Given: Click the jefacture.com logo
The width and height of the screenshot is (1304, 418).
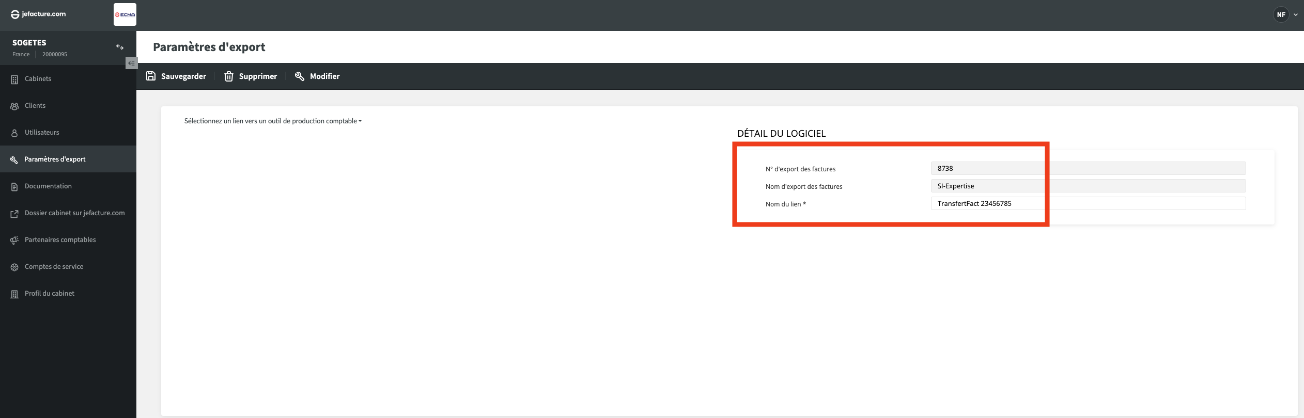Looking at the screenshot, I should click(x=38, y=14).
